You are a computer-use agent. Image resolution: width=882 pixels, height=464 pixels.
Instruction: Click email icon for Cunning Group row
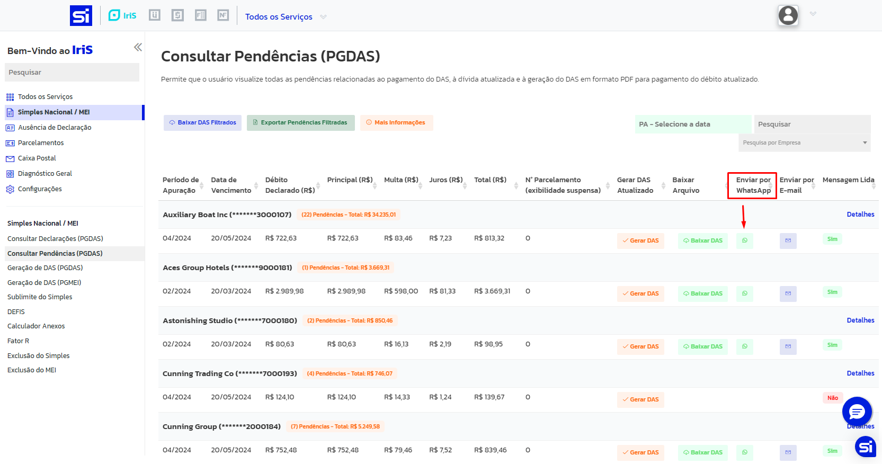tap(788, 452)
